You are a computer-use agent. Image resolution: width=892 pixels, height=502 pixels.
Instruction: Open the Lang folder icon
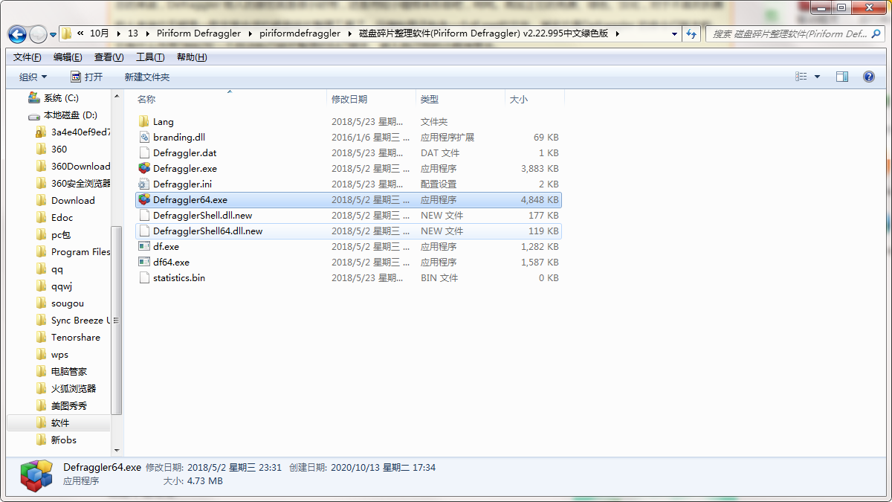[x=144, y=122]
